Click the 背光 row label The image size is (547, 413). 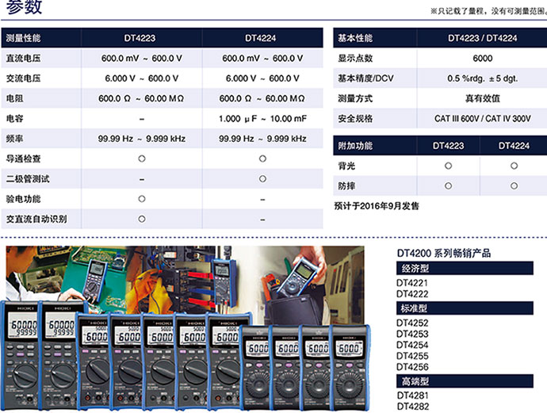click(x=346, y=166)
